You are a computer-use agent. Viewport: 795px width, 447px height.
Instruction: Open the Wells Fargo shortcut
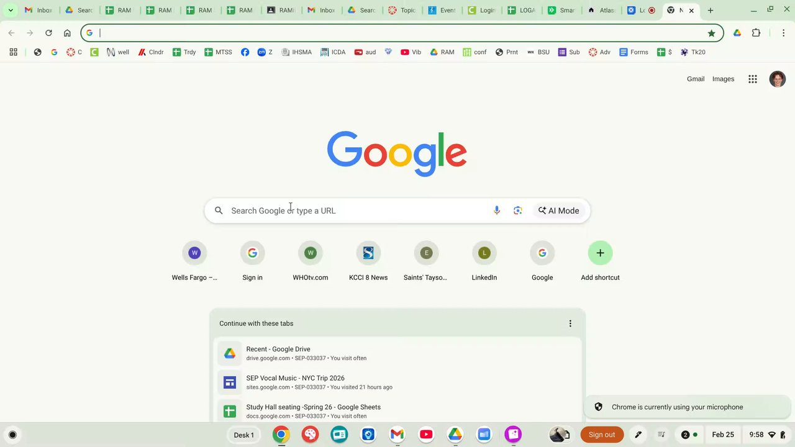coord(194,261)
